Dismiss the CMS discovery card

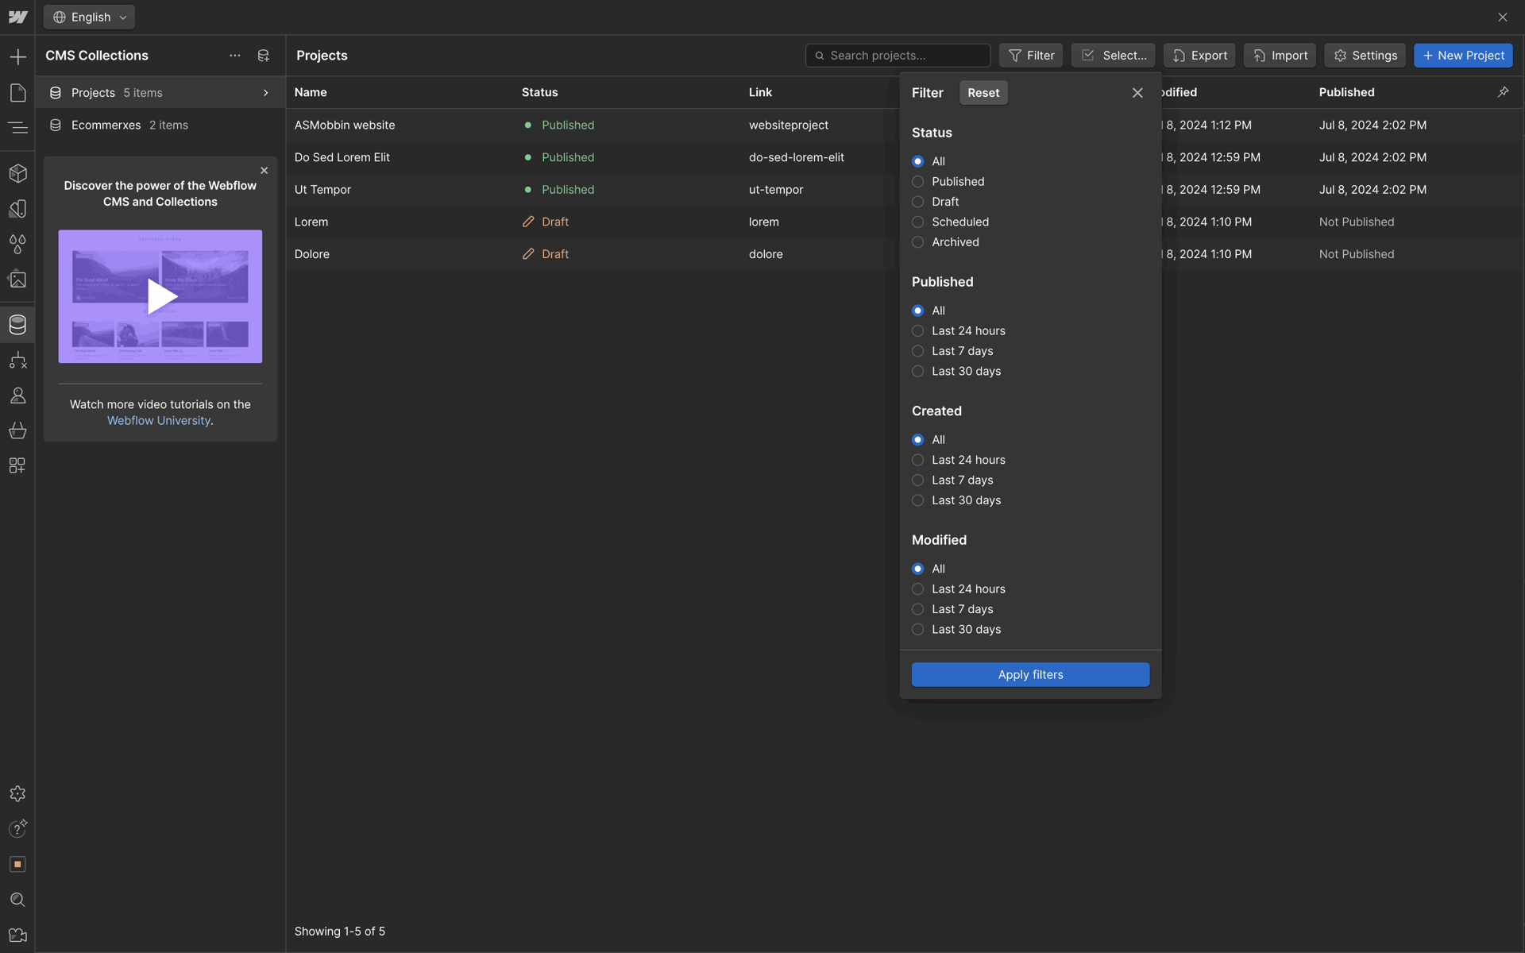(264, 171)
